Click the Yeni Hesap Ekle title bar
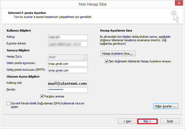The height and width of the screenshot is (129, 185). 92,4
